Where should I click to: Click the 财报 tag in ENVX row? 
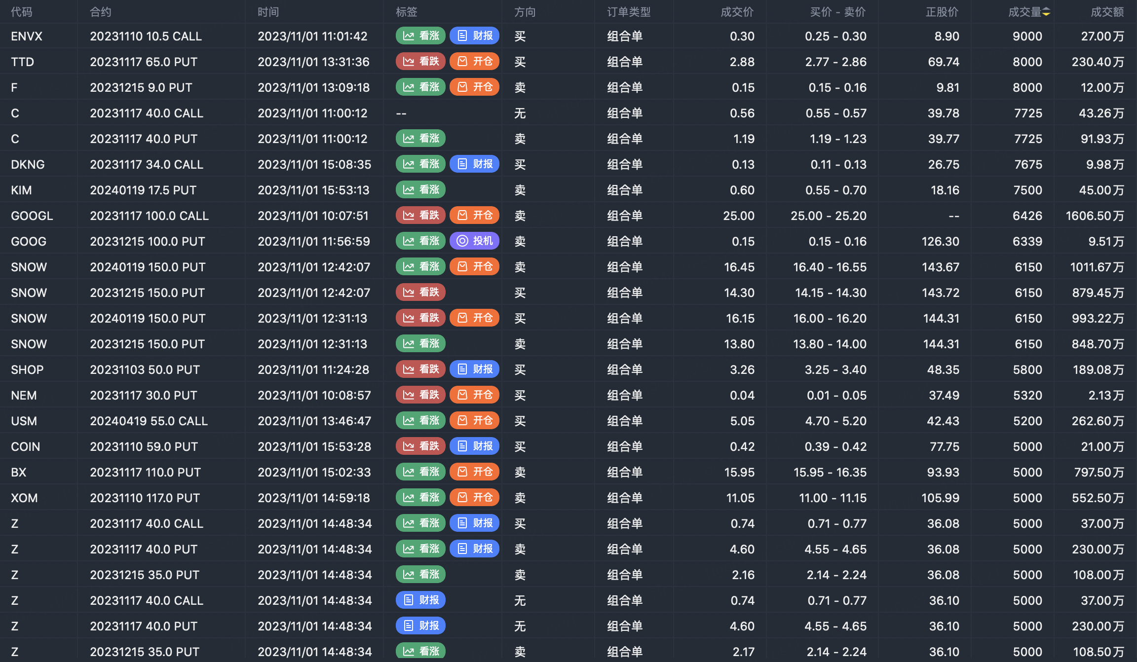(x=475, y=36)
